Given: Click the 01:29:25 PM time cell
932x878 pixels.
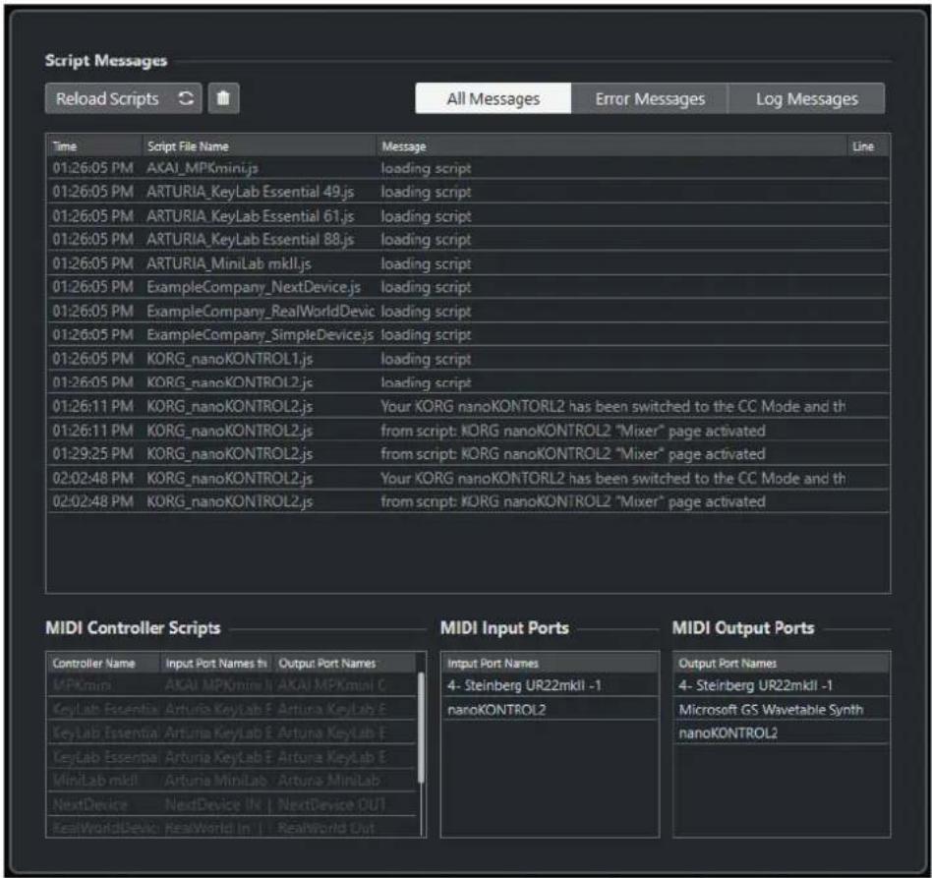Looking at the screenshot, I should coord(92,454).
